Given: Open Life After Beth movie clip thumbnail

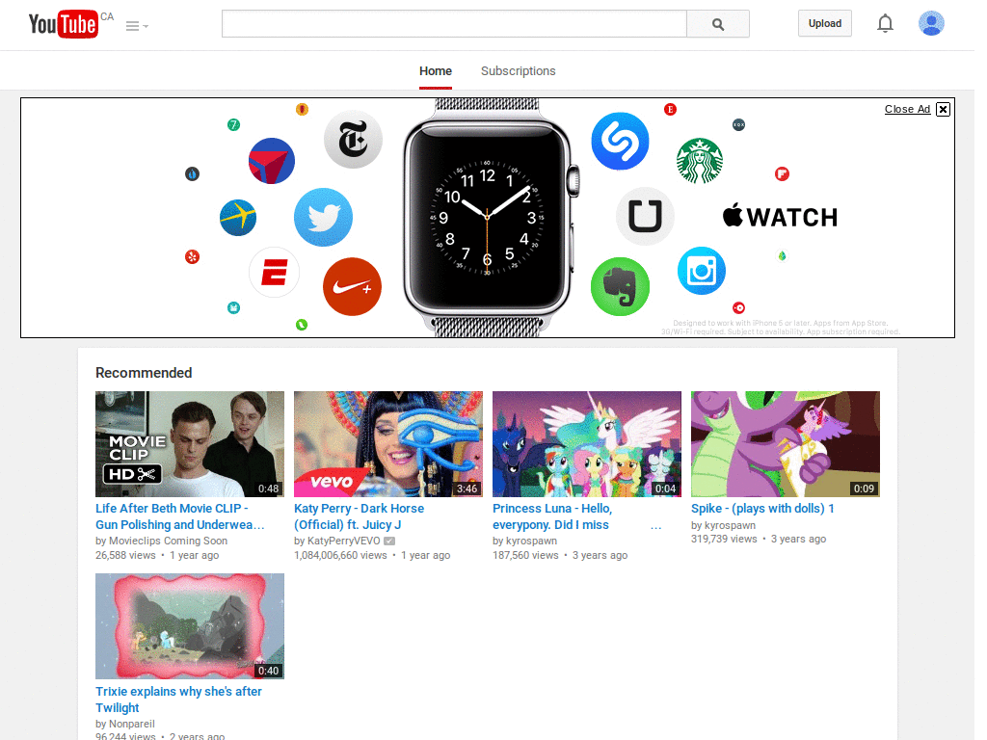Looking at the screenshot, I should pyautogui.click(x=190, y=444).
